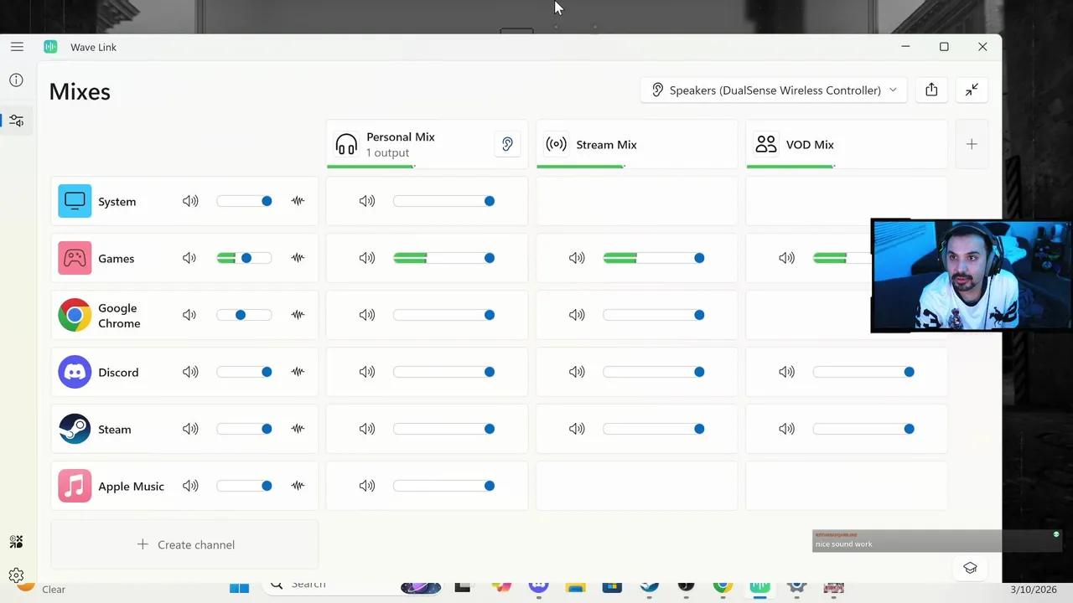Open the Steam channel waveform effects icon
This screenshot has height=603, width=1073.
pyautogui.click(x=298, y=429)
